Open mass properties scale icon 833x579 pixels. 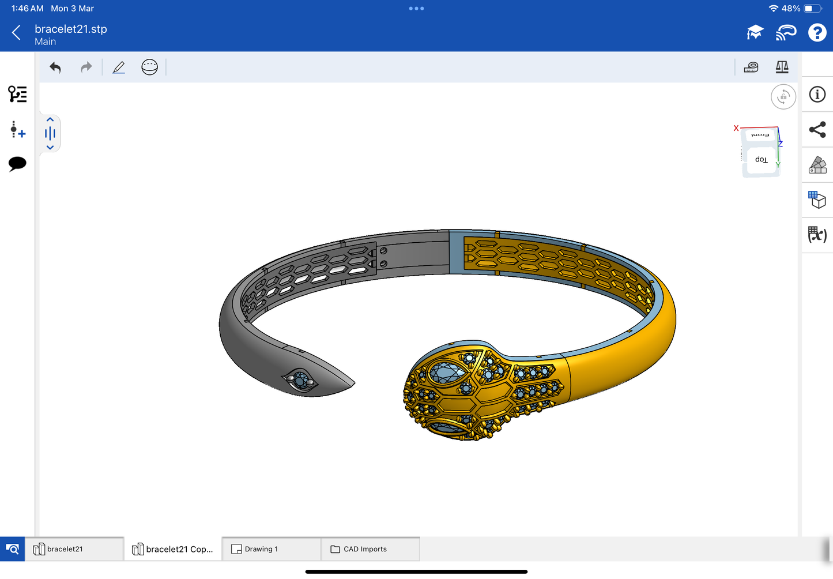coord(782,67)
